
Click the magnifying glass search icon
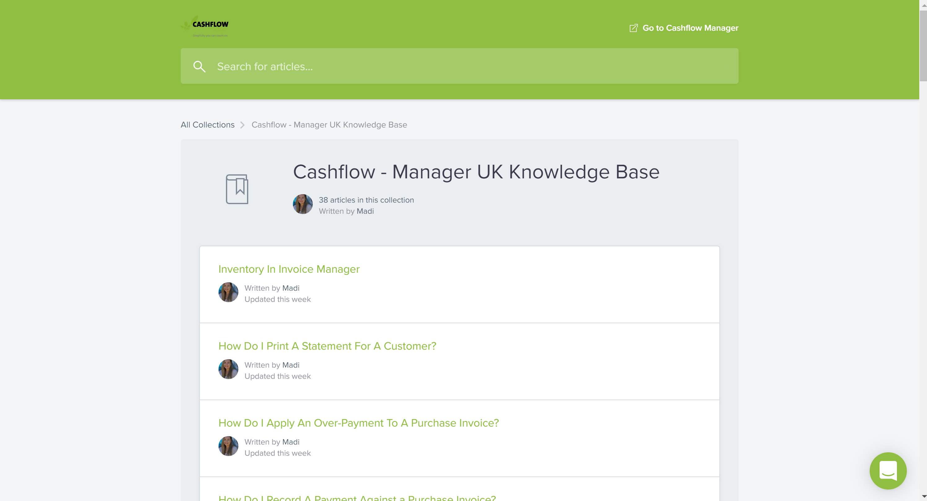199,67
